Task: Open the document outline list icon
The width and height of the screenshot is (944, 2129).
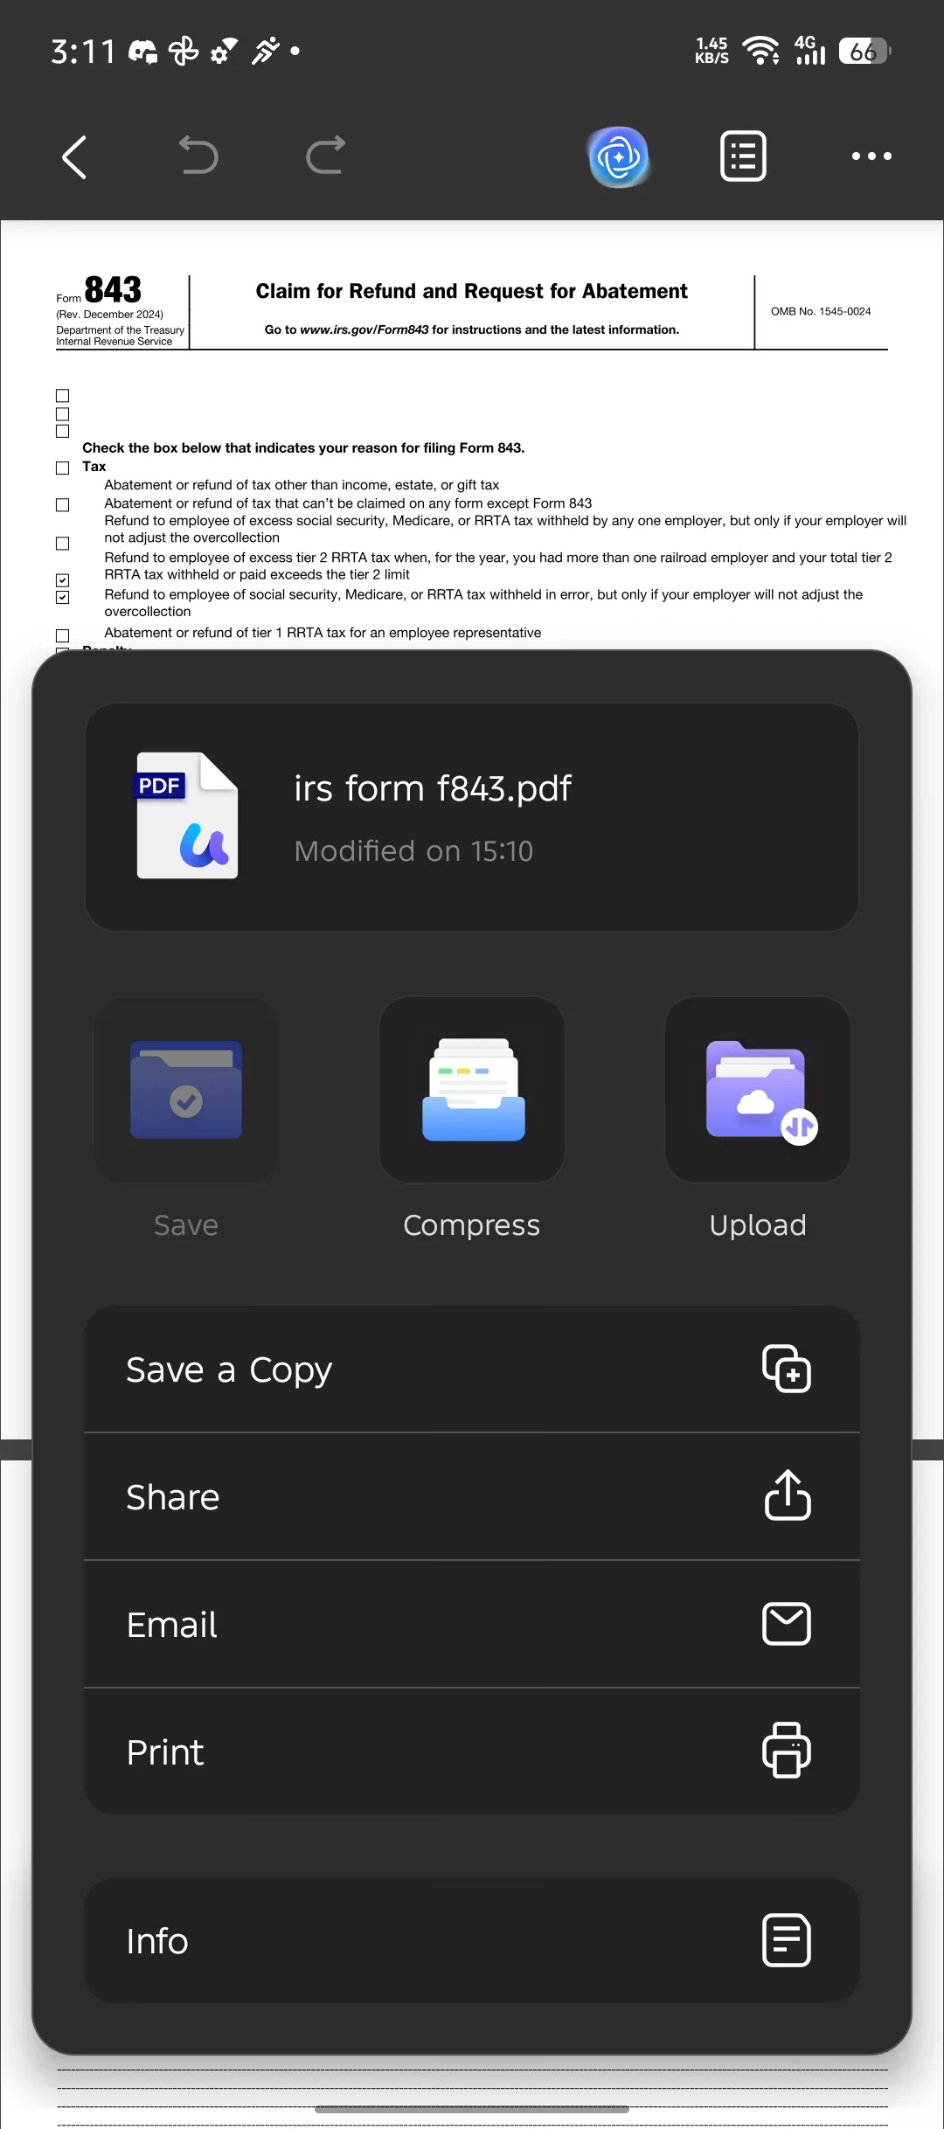Action: [743, 156]
